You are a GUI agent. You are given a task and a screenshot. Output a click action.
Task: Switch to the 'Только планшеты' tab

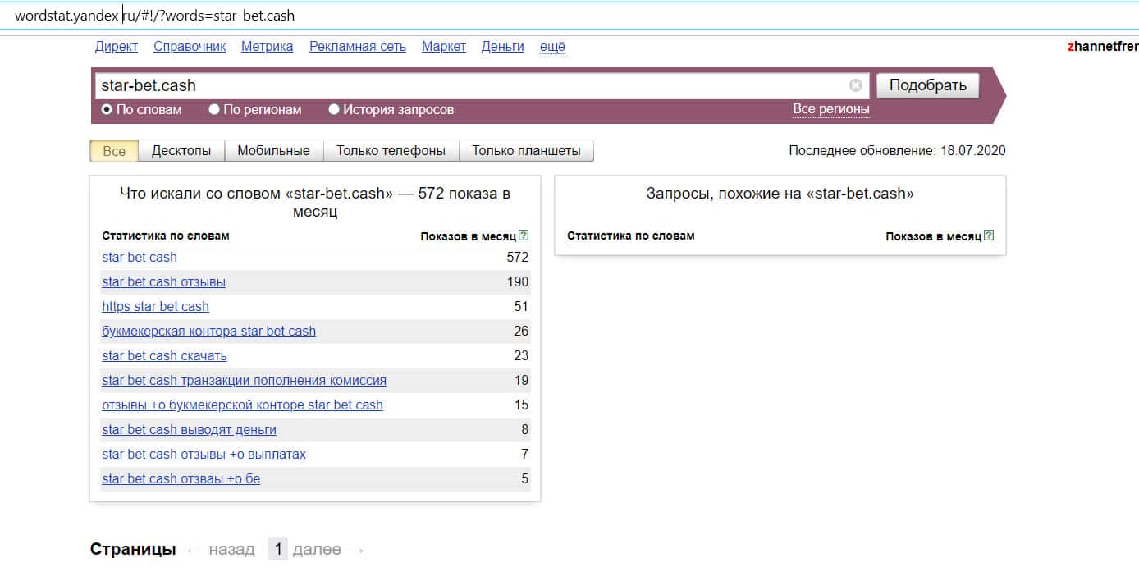526,151
